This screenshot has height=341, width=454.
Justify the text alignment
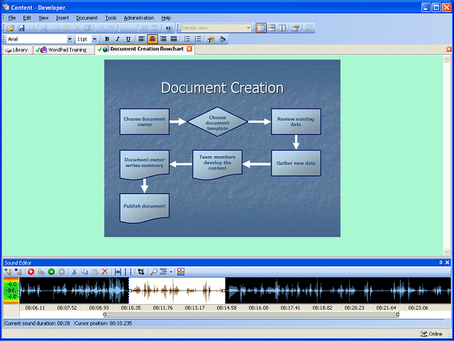coord(174,39)
